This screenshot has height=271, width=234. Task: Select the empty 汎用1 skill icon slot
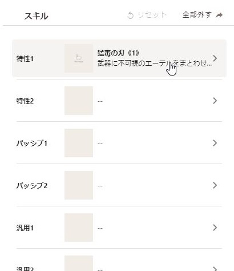(79, 228)
